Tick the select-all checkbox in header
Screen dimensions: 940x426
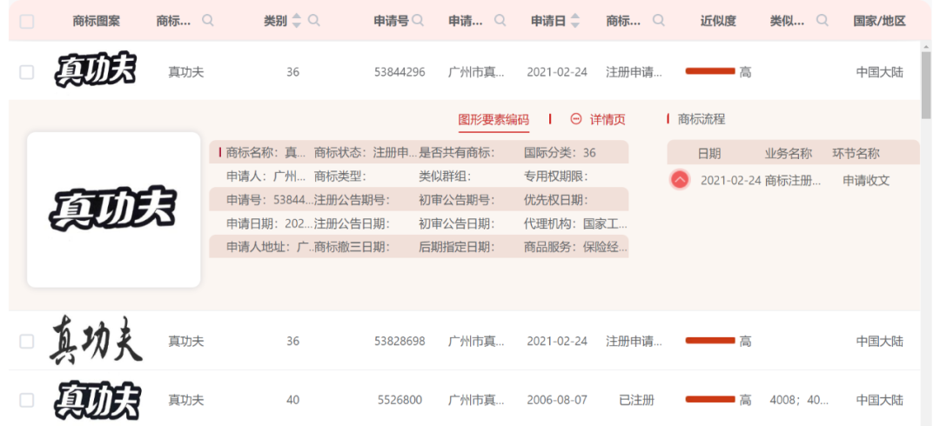[x=27, y=22]
